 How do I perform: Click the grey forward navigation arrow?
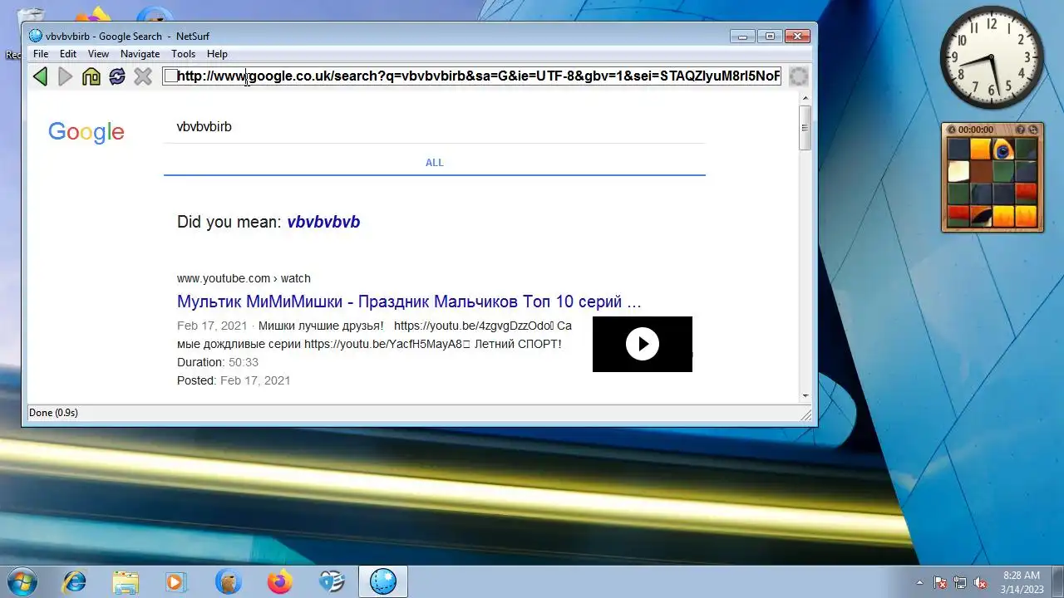66,76
